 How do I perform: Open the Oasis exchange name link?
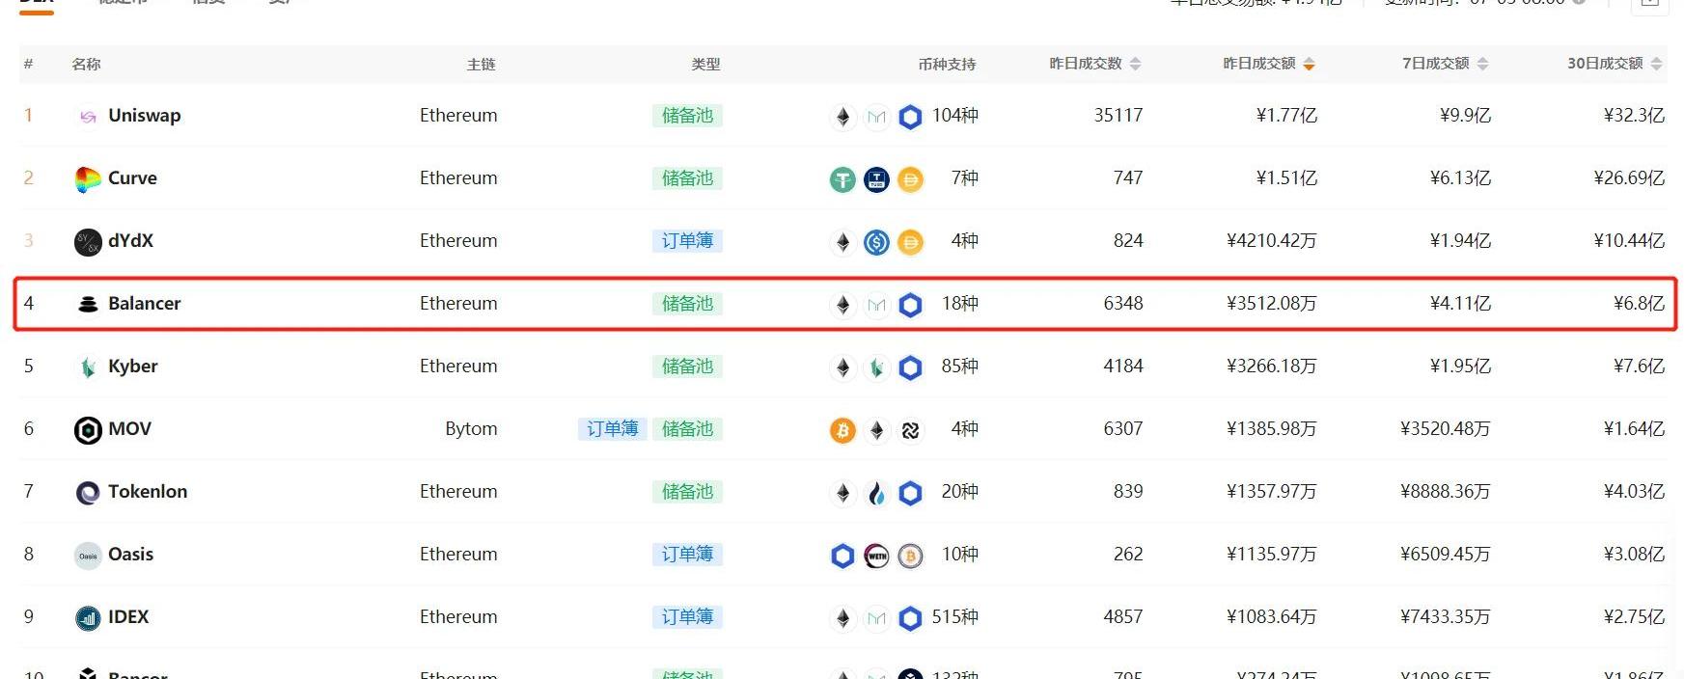pyautogui.click(x=130, y=555)
